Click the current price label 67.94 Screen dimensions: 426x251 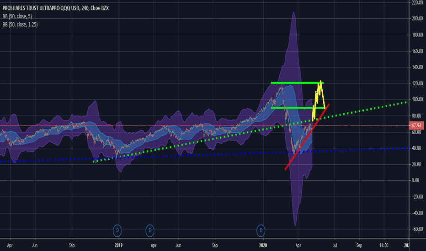[416, 125]
